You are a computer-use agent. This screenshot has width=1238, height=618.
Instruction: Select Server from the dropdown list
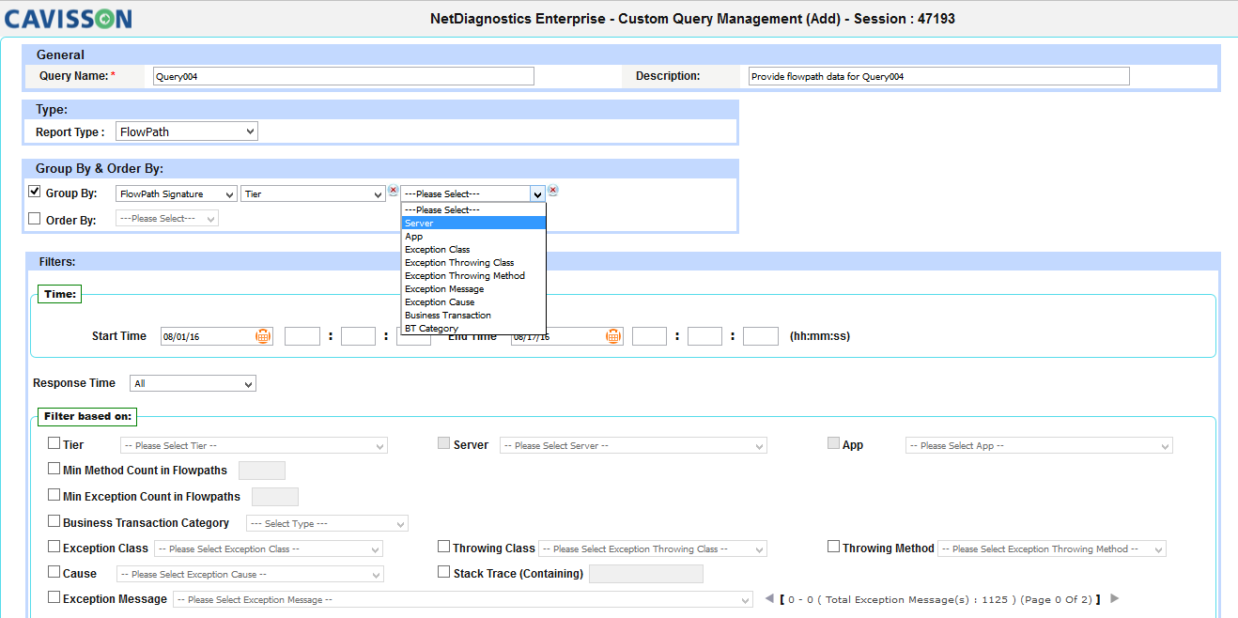(473, 223)
